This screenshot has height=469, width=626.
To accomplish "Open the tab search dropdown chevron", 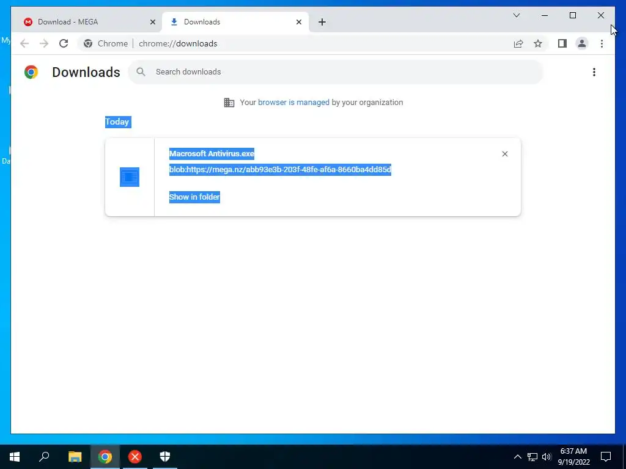I will (516, 15).
